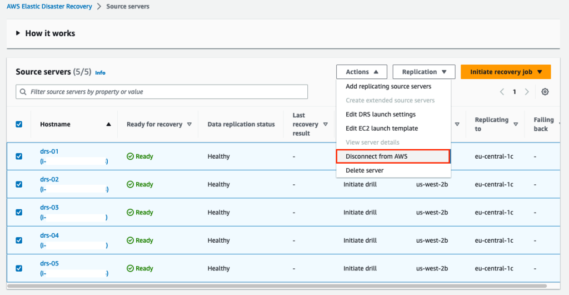The image size is (569, 295).
Task: Open the drs-03 server link
Action: [49, 208]
